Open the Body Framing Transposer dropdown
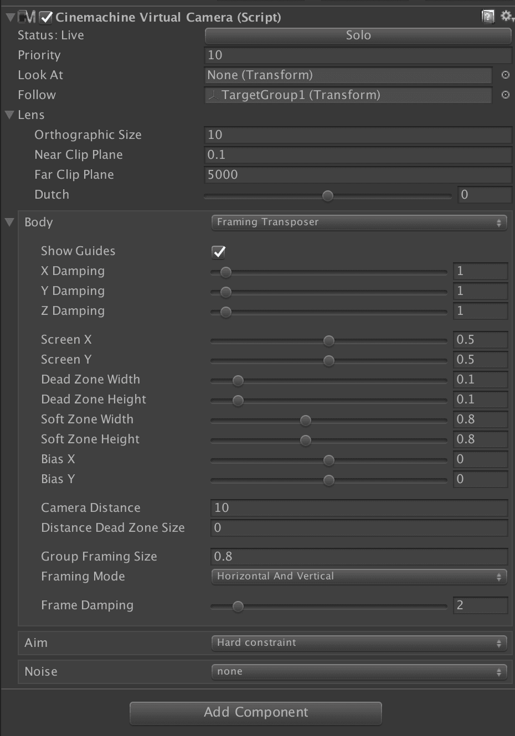 pyautogui.click(x=359, y=222)
